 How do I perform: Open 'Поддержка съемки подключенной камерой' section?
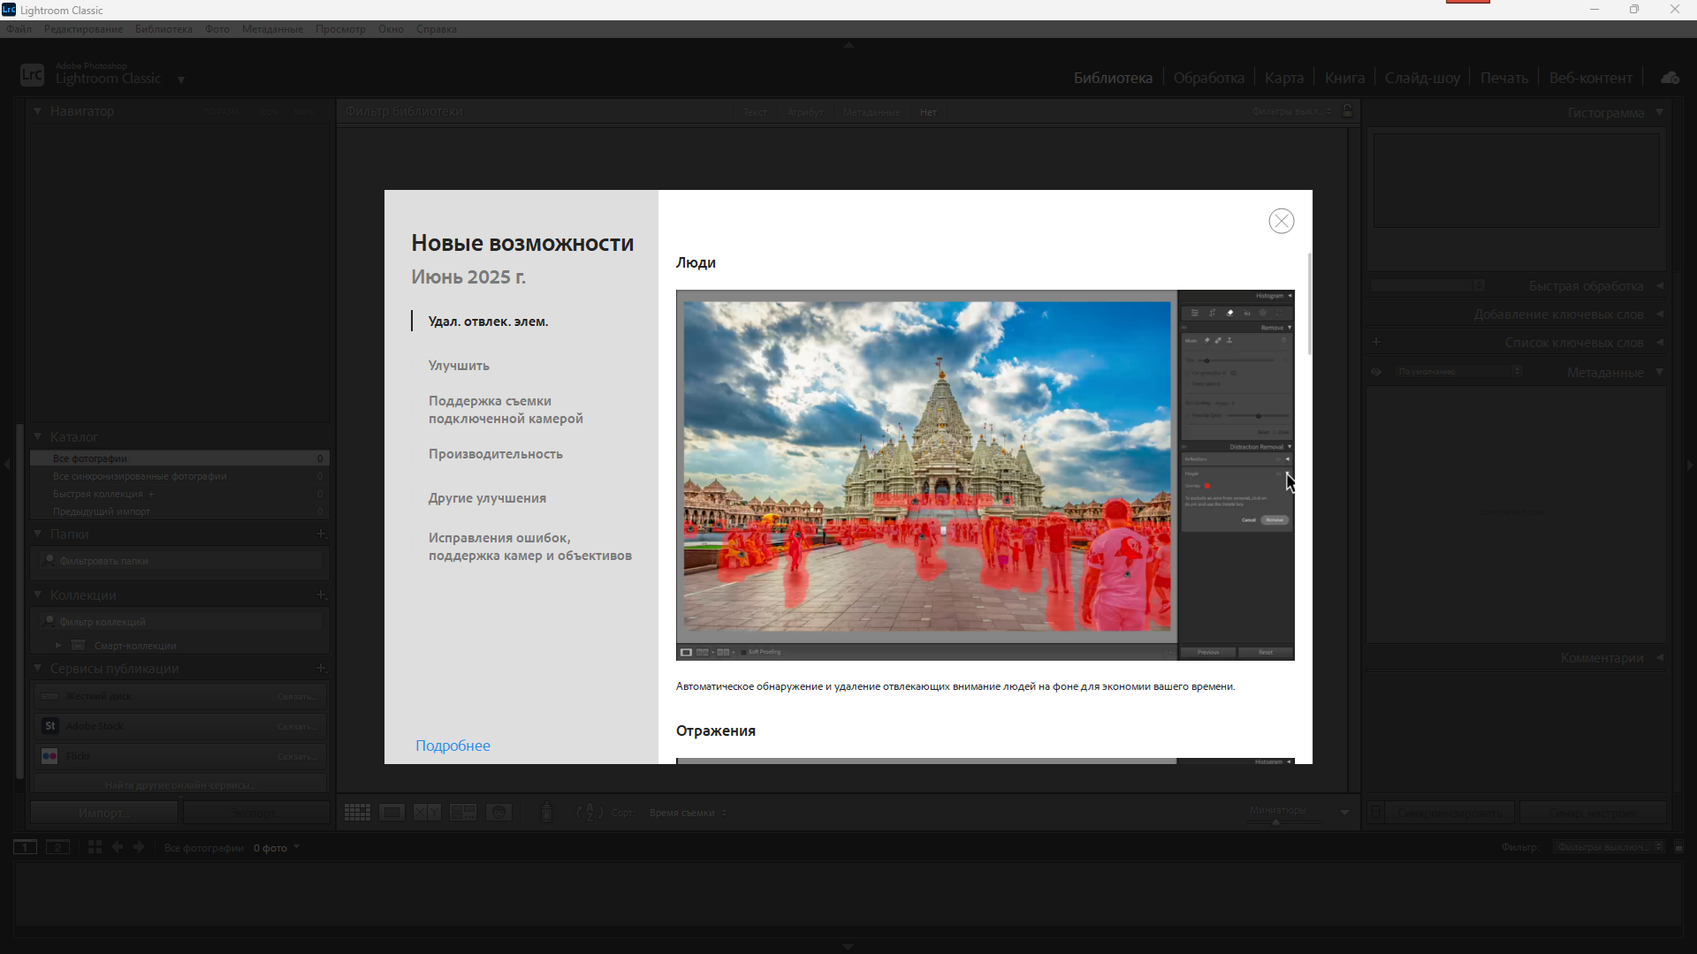(506, 410)
